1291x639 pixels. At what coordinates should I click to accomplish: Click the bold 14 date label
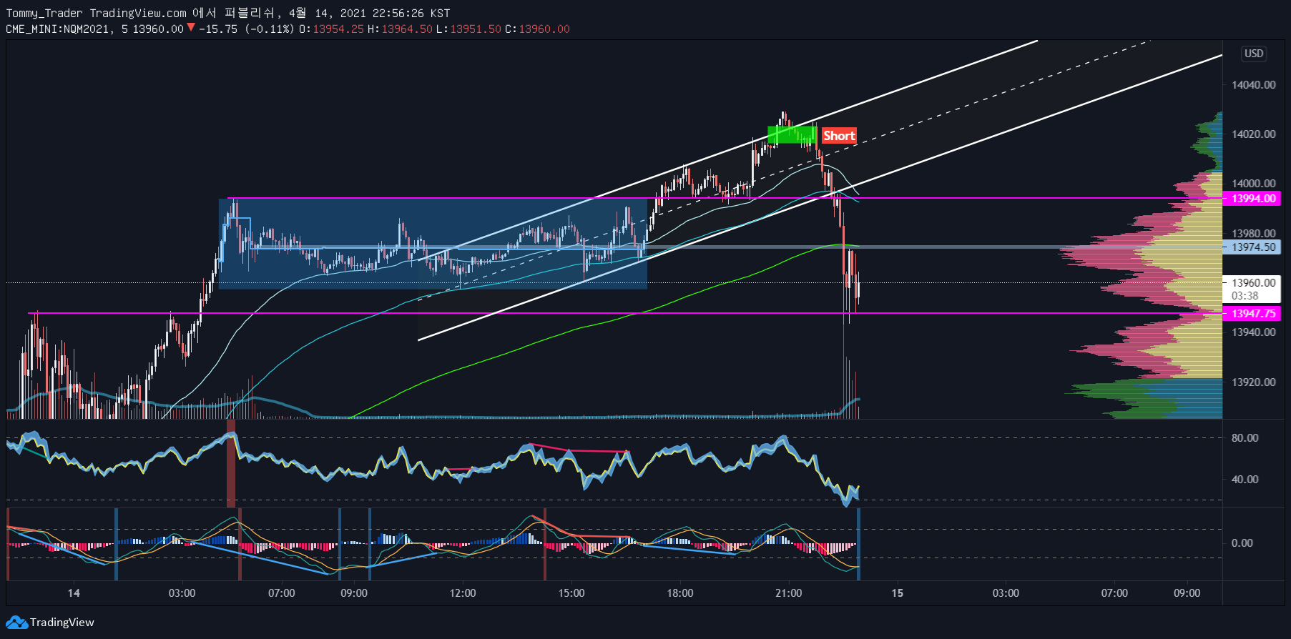[x=74, y=593]
